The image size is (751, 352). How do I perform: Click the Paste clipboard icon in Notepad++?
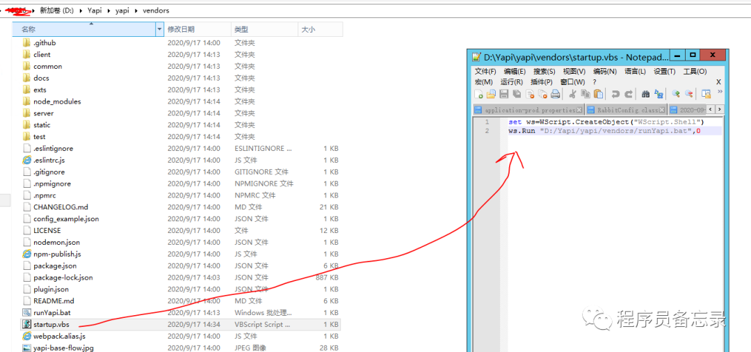pyautogui.click(x=598, y=94)
